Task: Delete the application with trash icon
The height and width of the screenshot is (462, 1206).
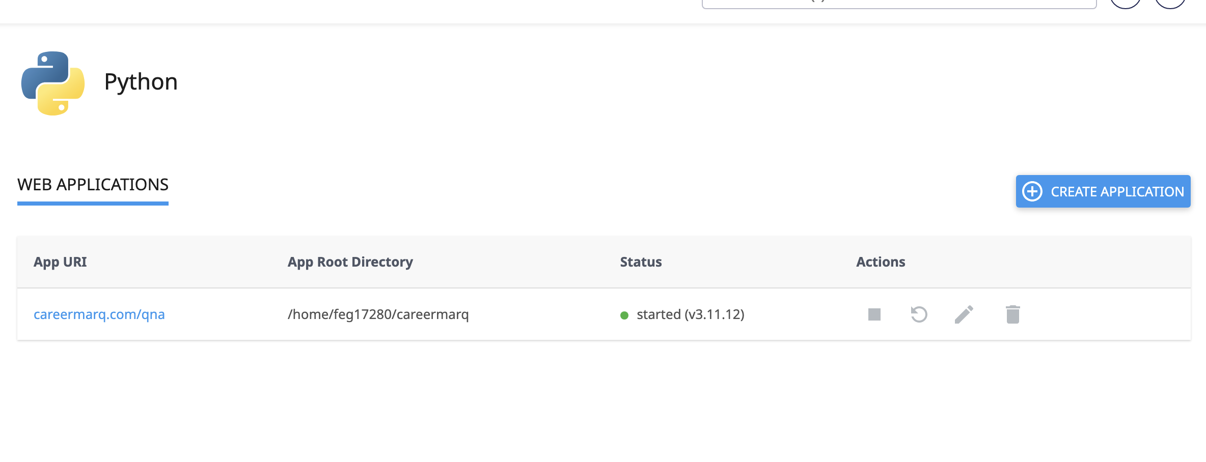Action: pyautogui.click(x=1012, y=314)
